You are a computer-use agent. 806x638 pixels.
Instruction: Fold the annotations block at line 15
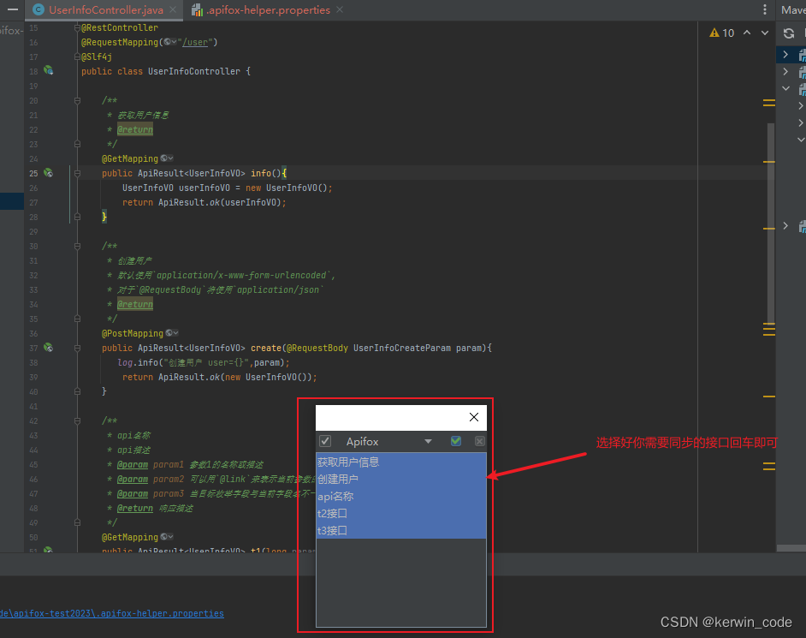[x=77, y=27]
